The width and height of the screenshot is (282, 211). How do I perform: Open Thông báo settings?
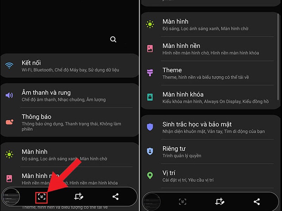[69, 122]
